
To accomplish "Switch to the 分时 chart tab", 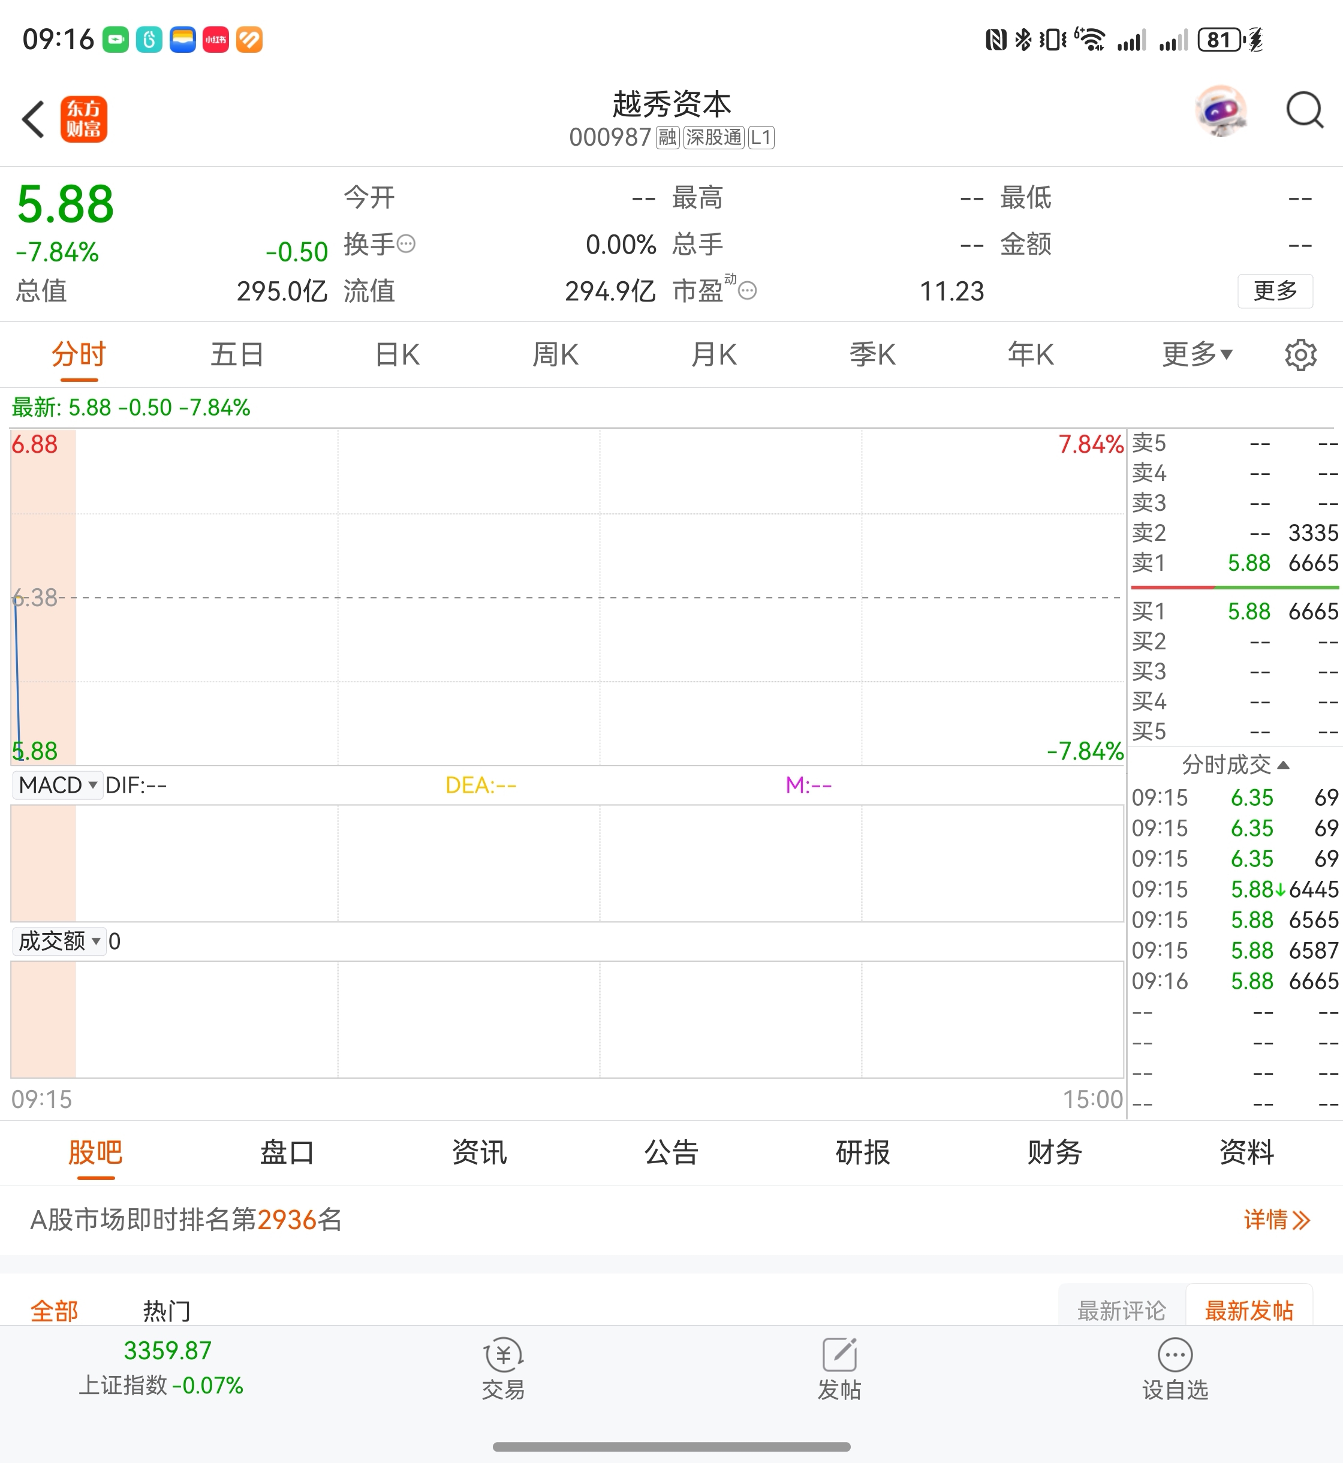I will pos(79,355).
